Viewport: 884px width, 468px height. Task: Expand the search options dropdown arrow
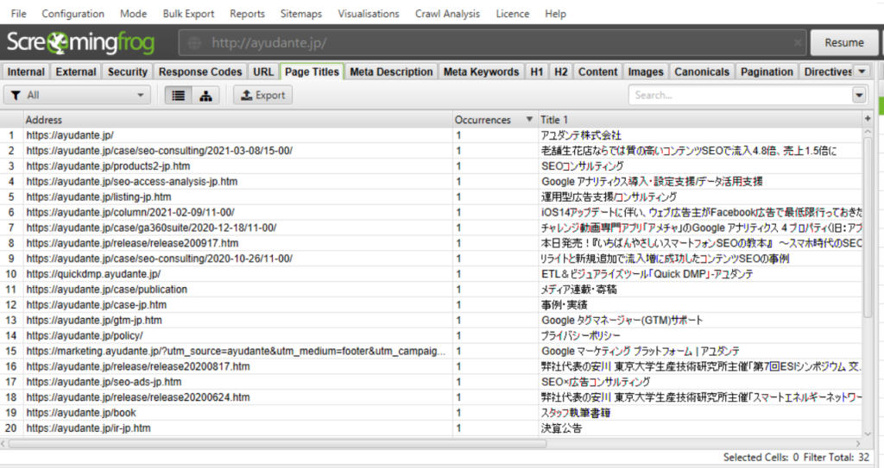pyautogui.click(x=859, y=95)
